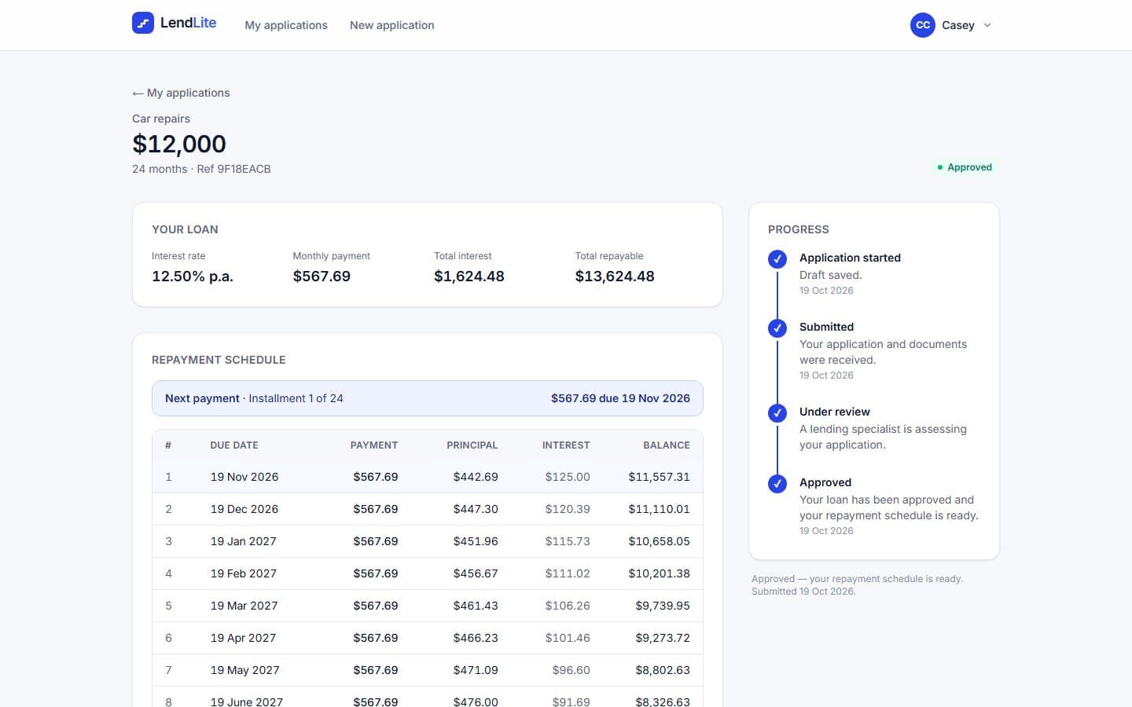Viewport: 1132px width, 707px height.
Task: Click the REPAYMENT SCHEDULE heading
Action: (x=219, y=360)
